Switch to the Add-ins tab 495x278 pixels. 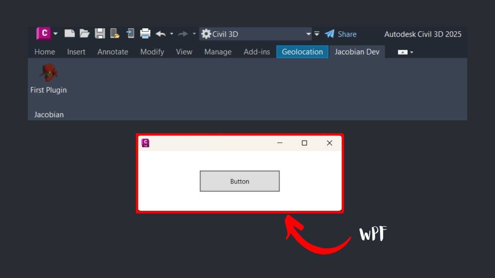[x=257, y=52]
